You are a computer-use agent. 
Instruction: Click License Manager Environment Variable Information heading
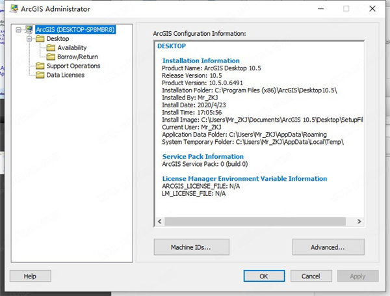245,179
